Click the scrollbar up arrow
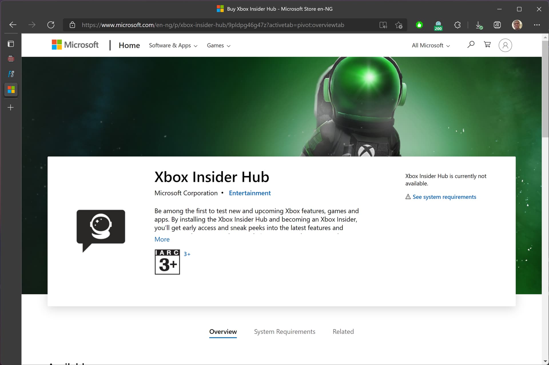This screenshot has height=365, width=549. pos(545,37)
